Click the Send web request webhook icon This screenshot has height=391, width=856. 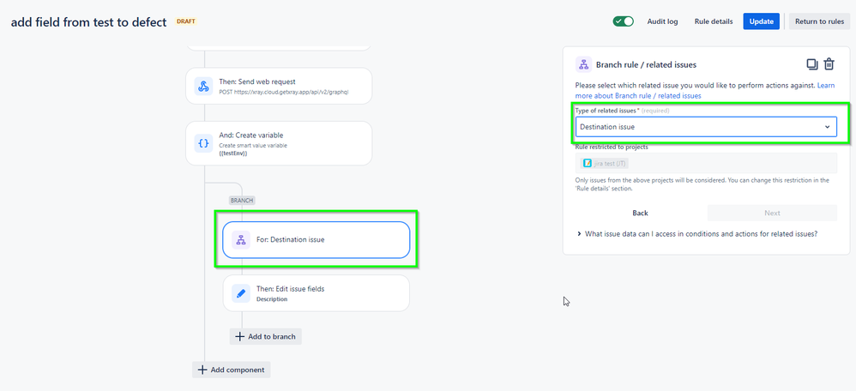click(x=203, y=87)
